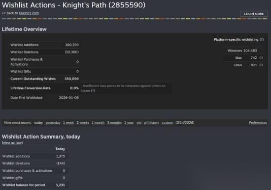271x190 pixels.
Task: Select the 1 month time range
Action: [x=98, y=123]
